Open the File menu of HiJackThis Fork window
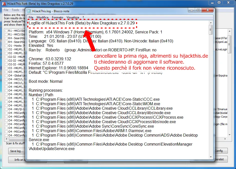Viewport: 236px width, 169px height. coord(6,10)
